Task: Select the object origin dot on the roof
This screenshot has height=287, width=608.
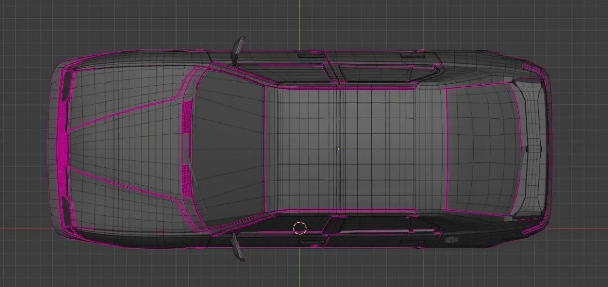Action: [x=338, y=149]
